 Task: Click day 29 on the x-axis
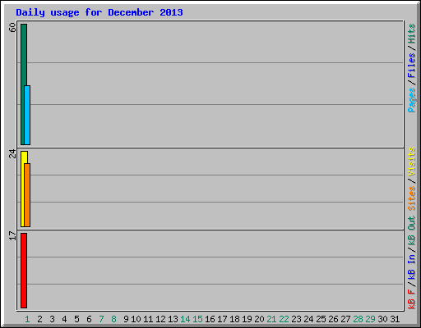pos(370,319)
